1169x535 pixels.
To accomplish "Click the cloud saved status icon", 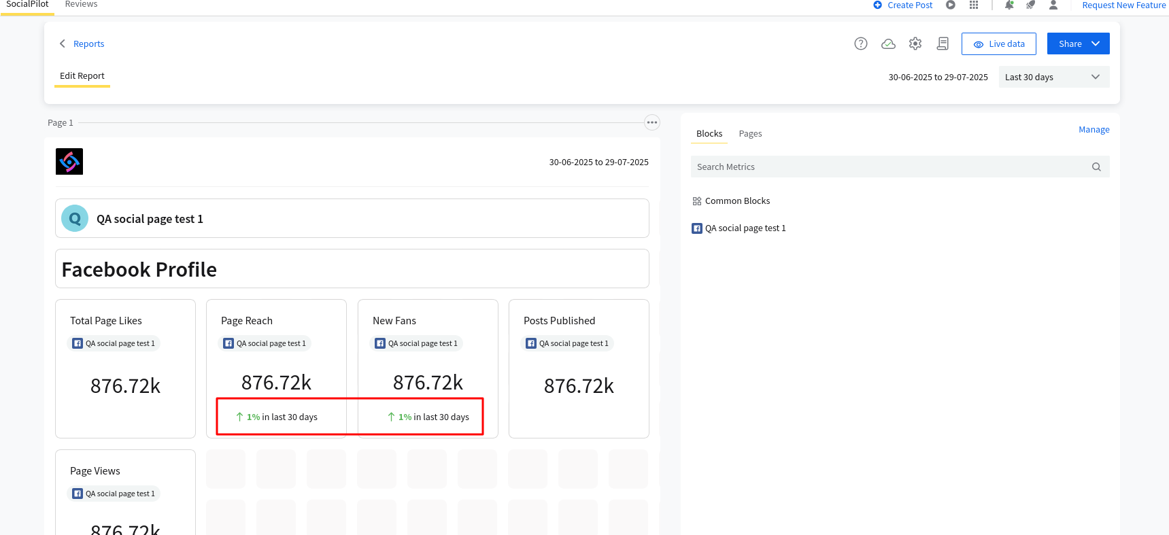I will (x=888, y=44).
